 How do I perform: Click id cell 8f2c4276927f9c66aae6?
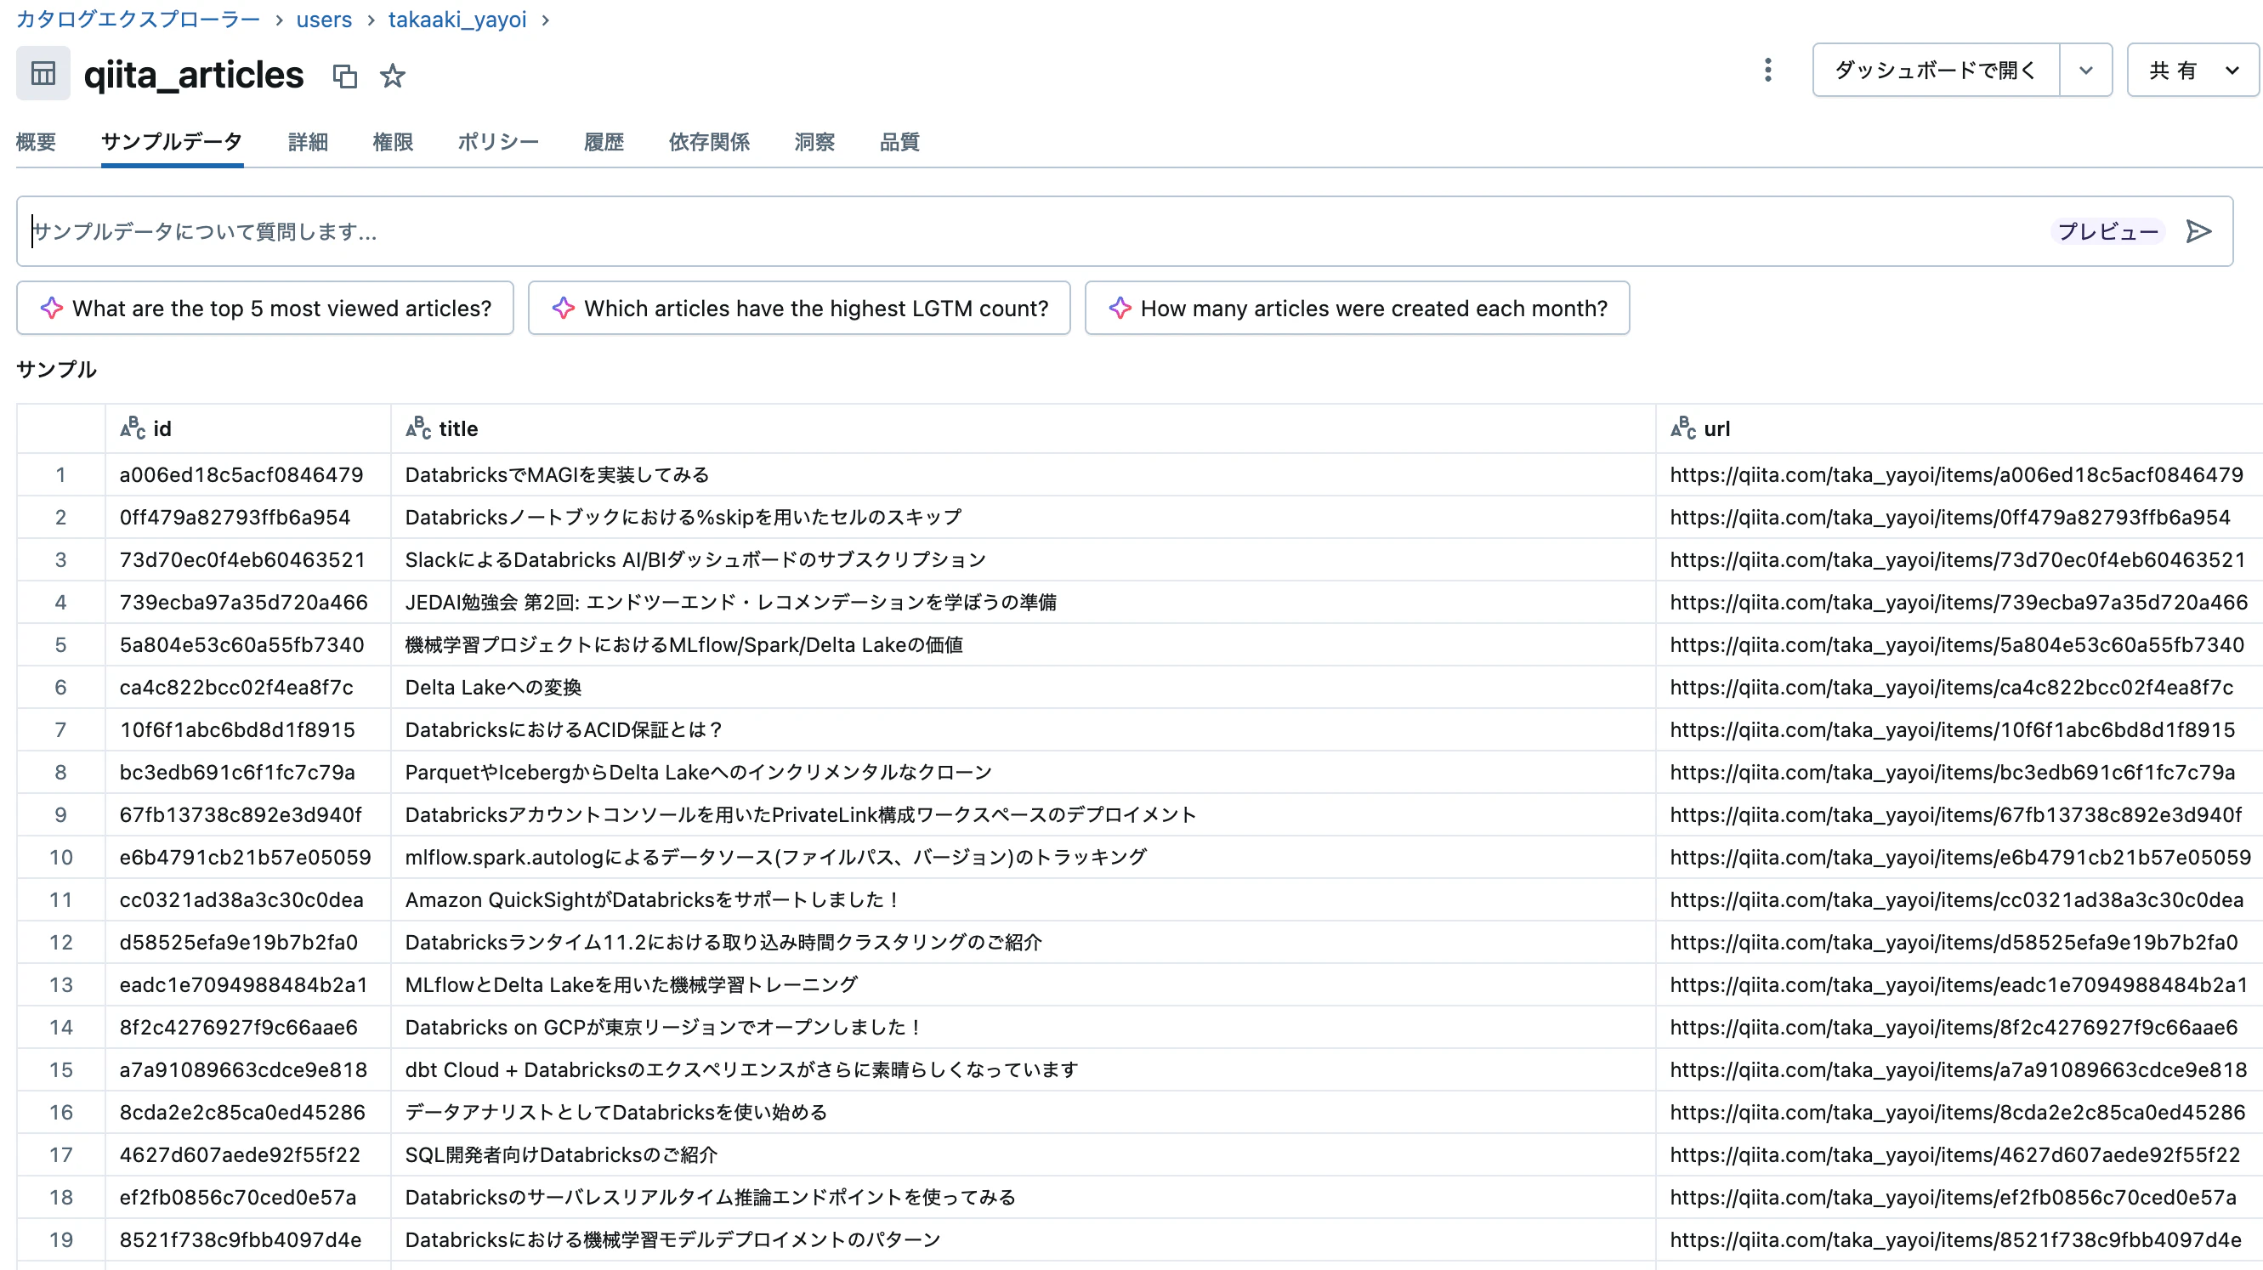(238, 1028)
